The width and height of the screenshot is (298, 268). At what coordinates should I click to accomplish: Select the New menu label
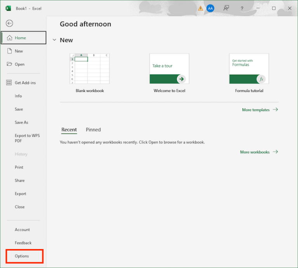click(19, 51)
